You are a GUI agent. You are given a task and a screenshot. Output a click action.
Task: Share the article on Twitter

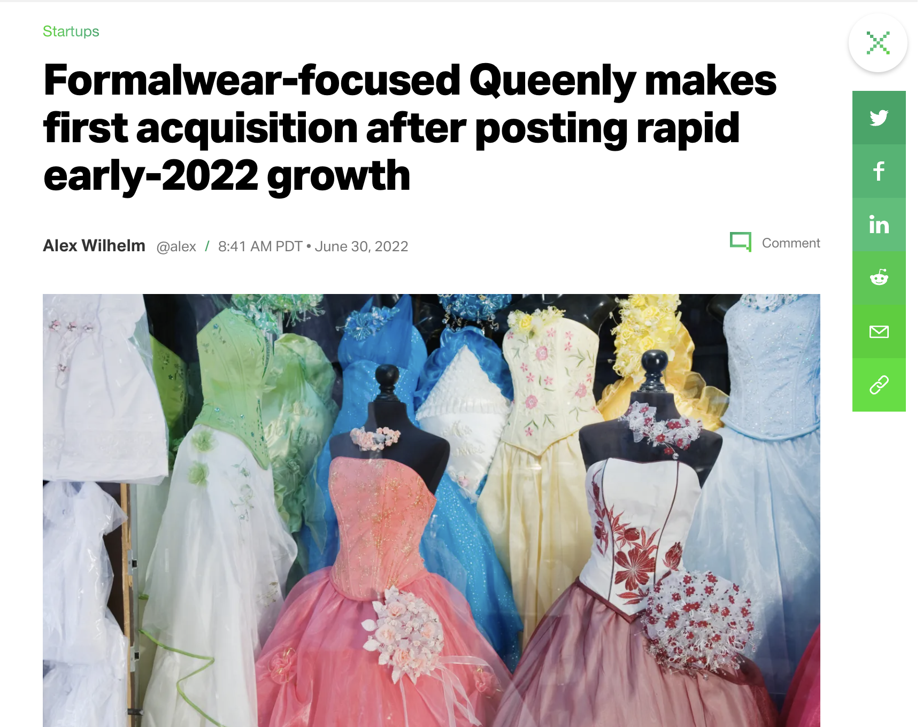coord(879,118)
